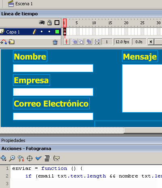Collapse the Acciones - Fotograma panel header
This screenshot has width=162, height=188.
pos(81,148)
